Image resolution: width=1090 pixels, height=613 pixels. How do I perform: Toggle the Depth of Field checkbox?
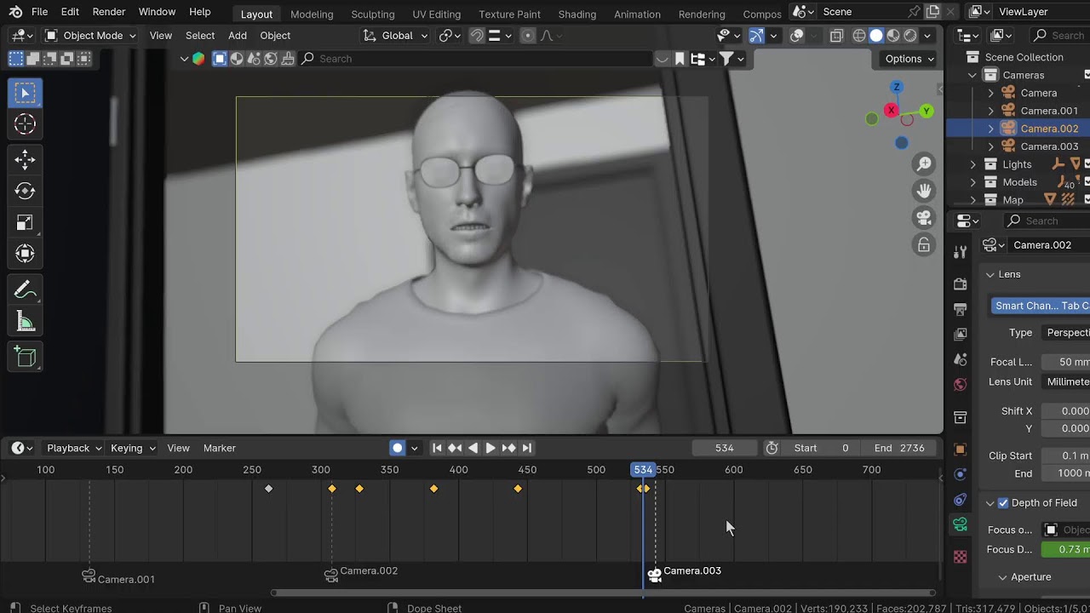tap(1002, 503)
